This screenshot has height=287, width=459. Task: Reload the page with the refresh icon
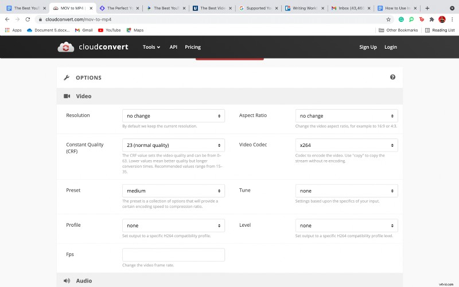pos(28,20)
